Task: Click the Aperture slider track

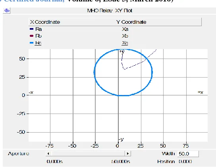Action: (88, 154)
